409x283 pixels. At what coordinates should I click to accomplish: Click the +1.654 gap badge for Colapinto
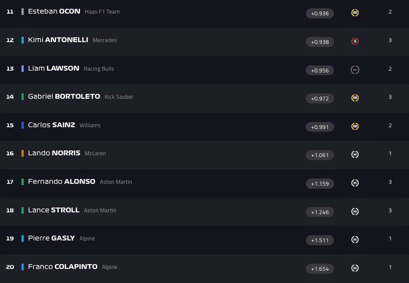[319, 269]
